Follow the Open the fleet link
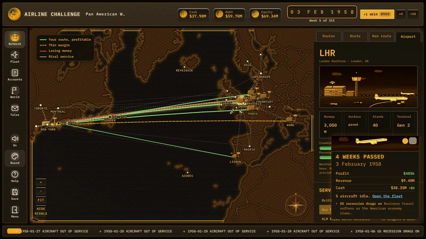 [x=387, y=196]
